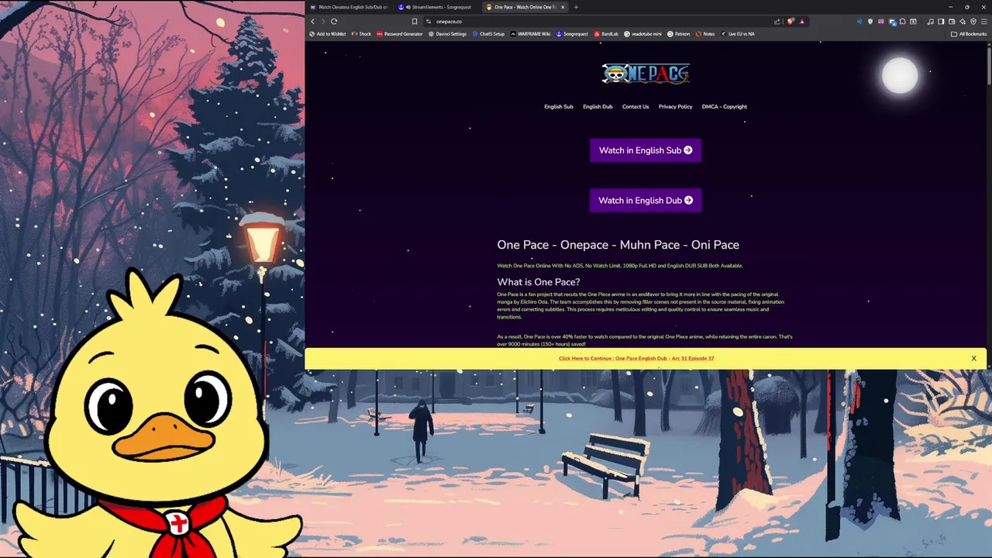Open the Privacy Policy nav item

(x=676, y=107)
